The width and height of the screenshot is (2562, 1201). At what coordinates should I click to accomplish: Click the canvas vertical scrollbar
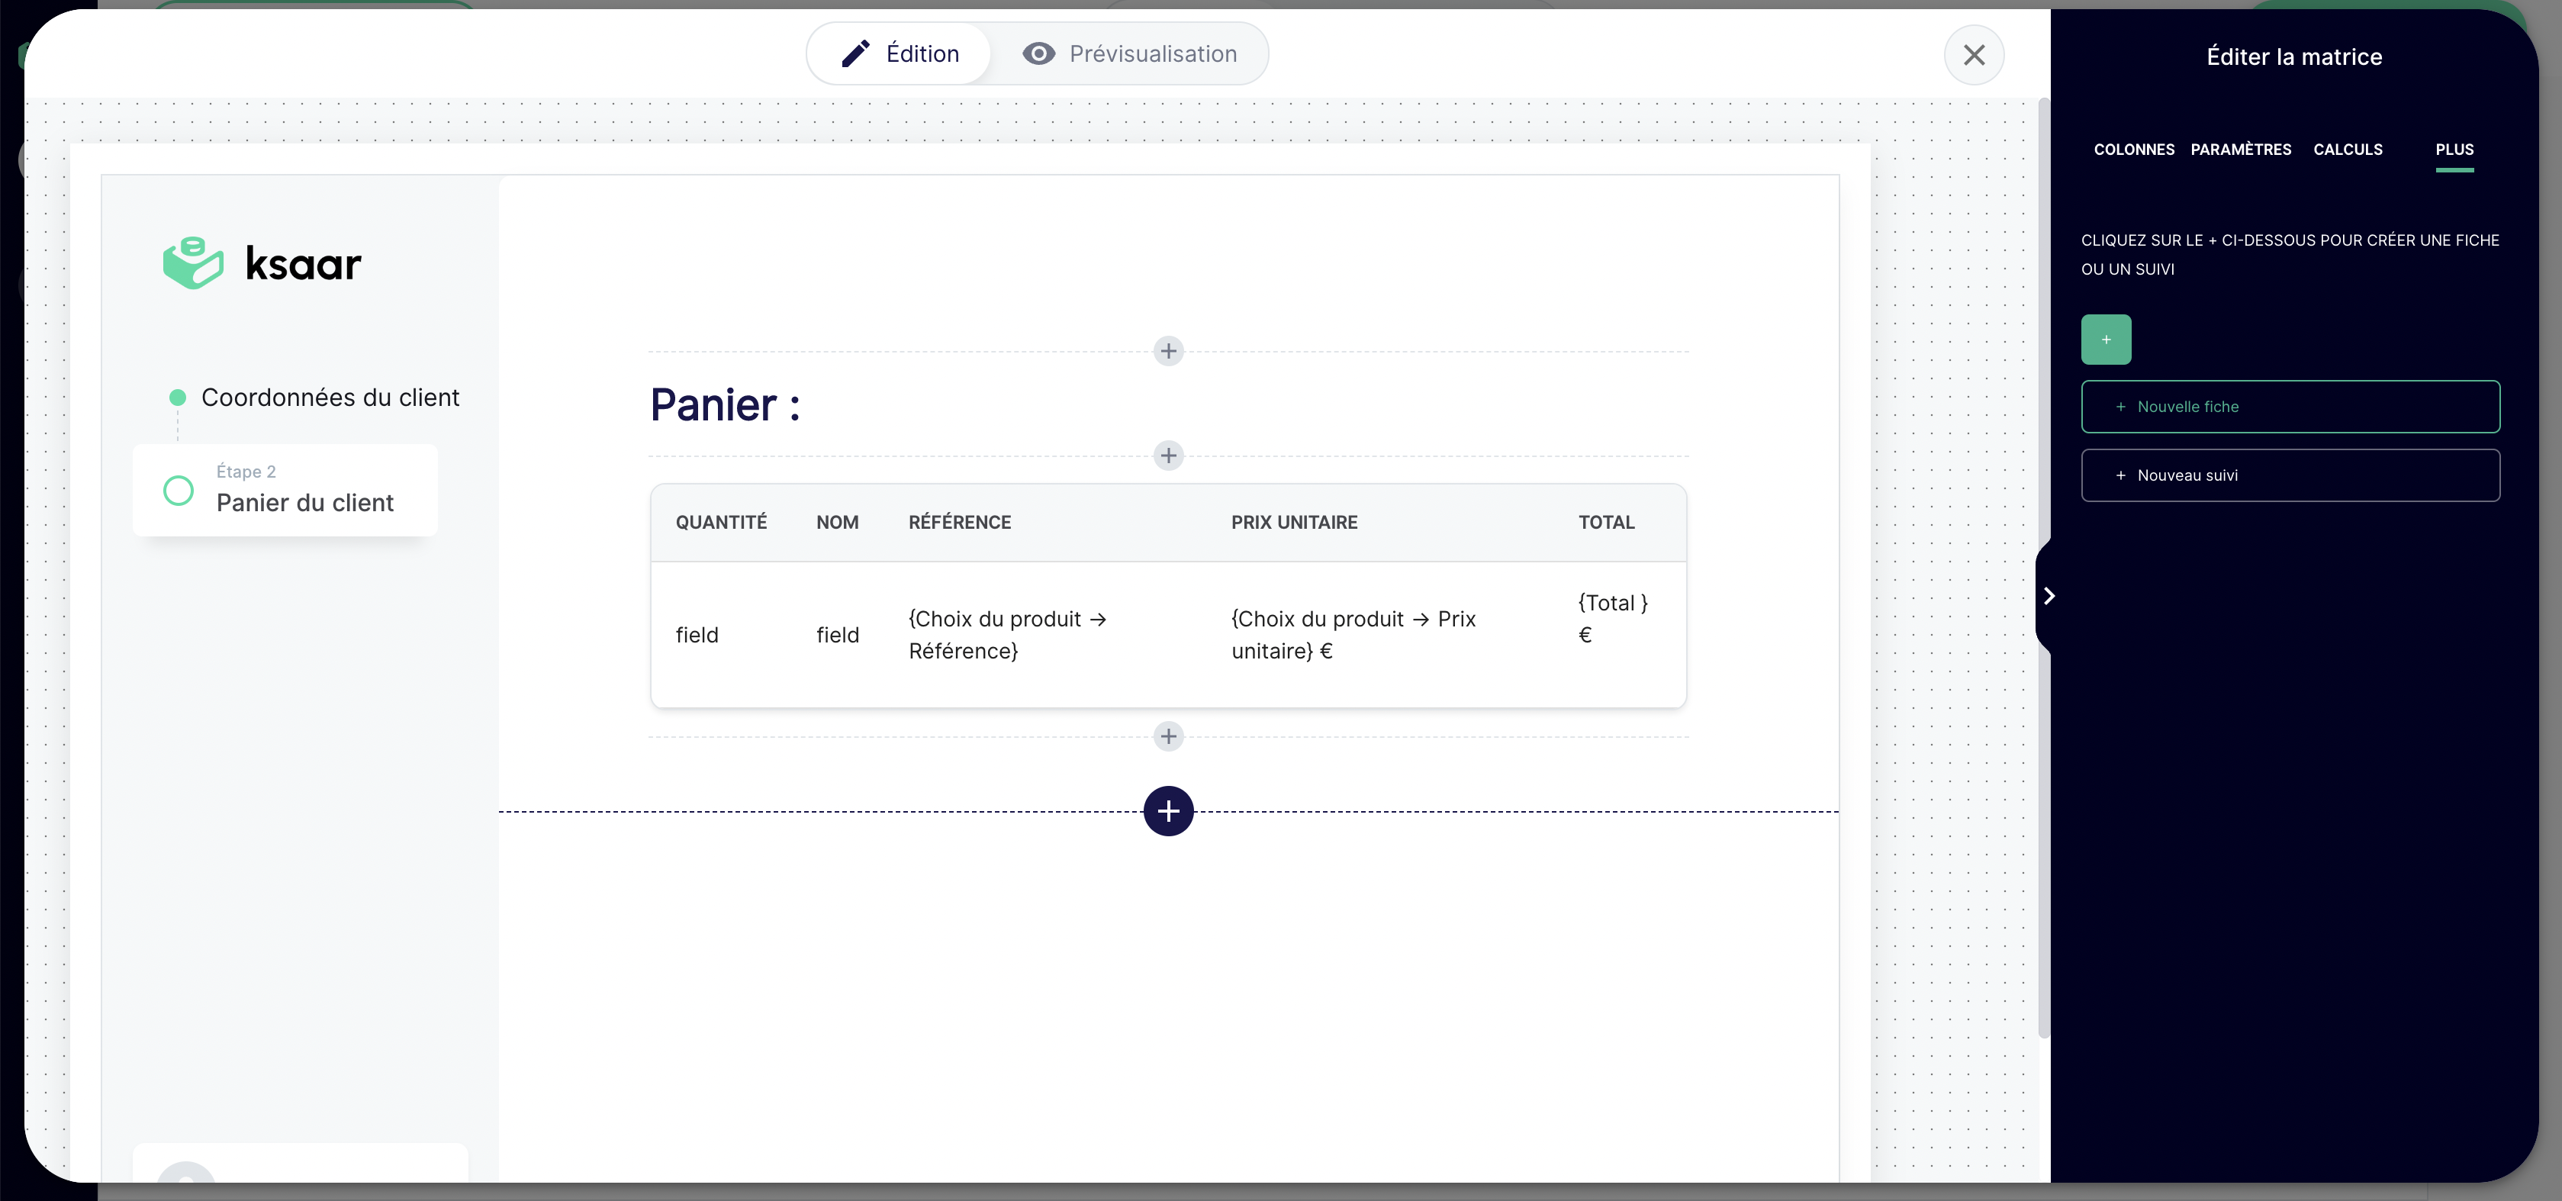tap(2043, 567)
